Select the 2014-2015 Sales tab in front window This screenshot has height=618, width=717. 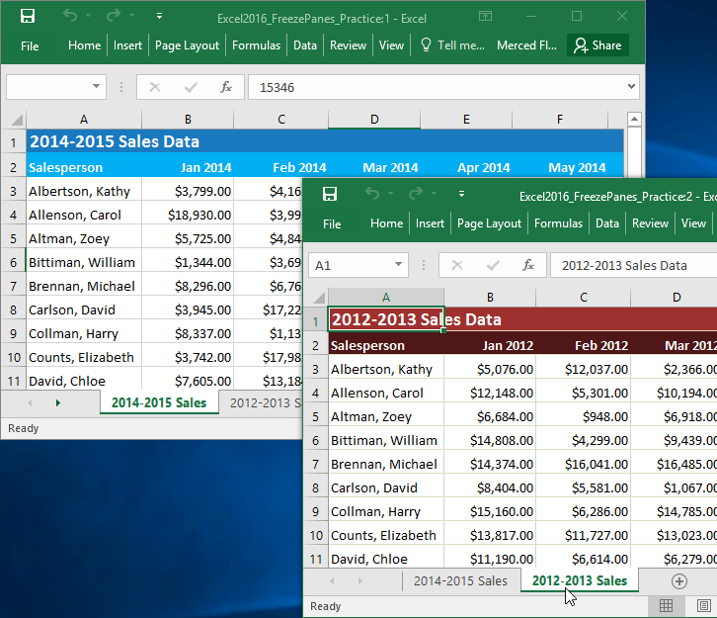(x=460, y=580)
